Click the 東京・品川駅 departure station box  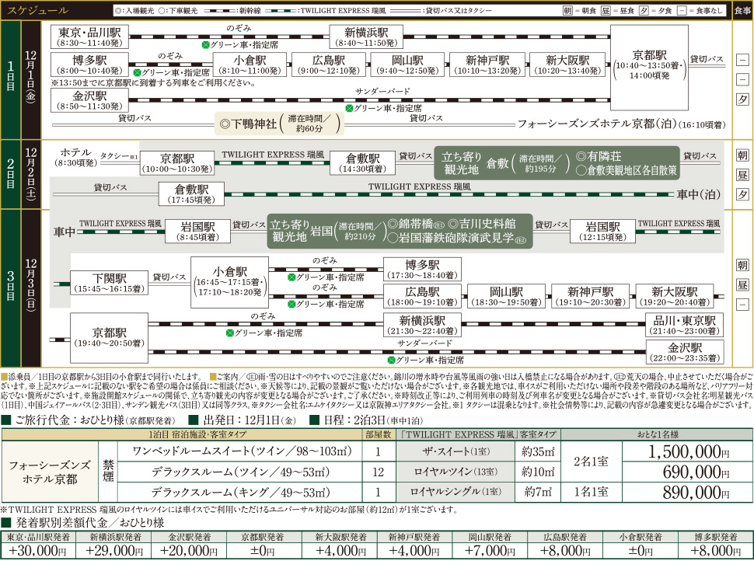click(88, 37)
